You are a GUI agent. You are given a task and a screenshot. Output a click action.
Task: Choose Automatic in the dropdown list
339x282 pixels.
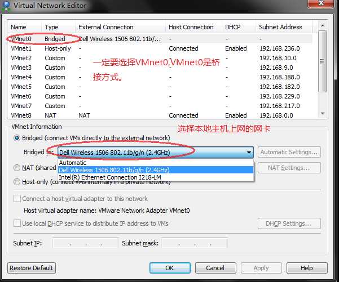click(156, 163)
